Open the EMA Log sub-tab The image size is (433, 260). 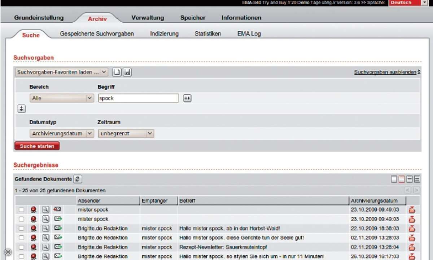249,34
